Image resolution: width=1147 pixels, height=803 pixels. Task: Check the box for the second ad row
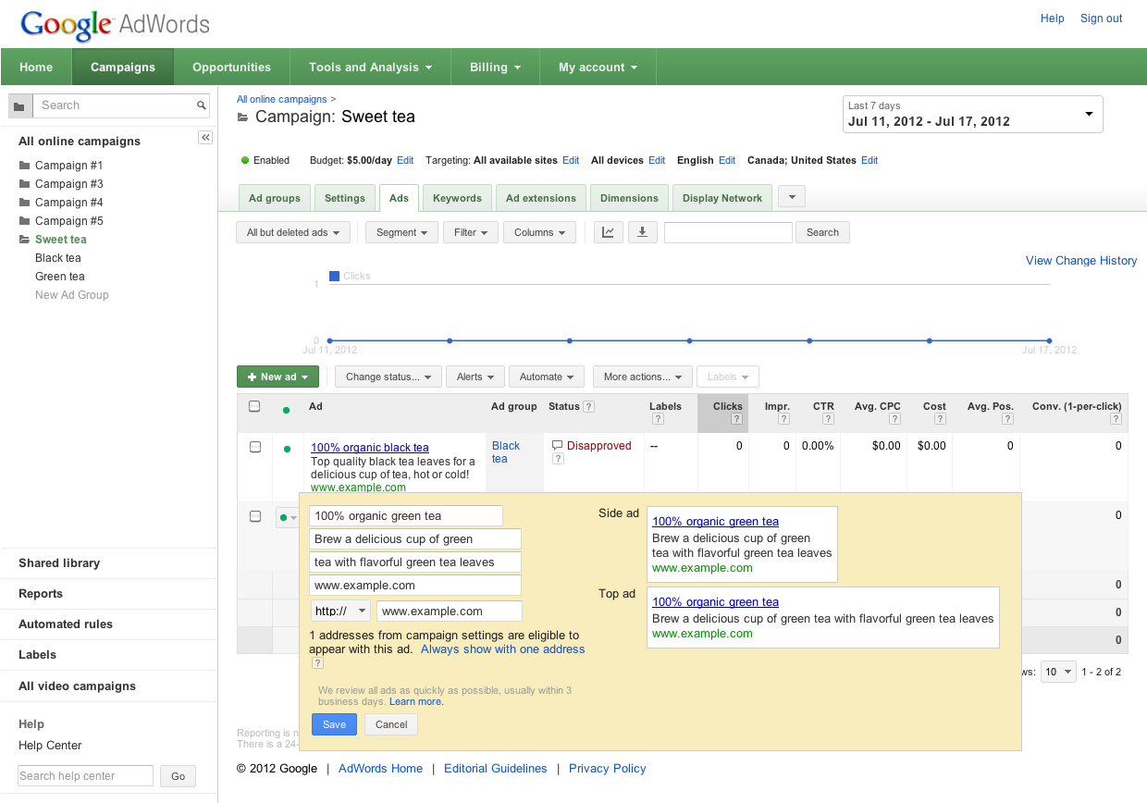point(255,516)
